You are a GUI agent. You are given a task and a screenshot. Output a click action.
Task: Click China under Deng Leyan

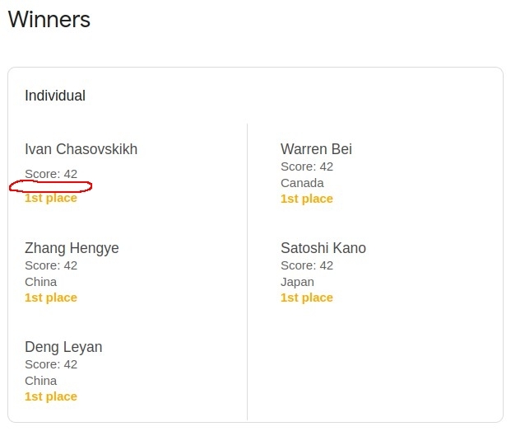click(x=41, y=381)
